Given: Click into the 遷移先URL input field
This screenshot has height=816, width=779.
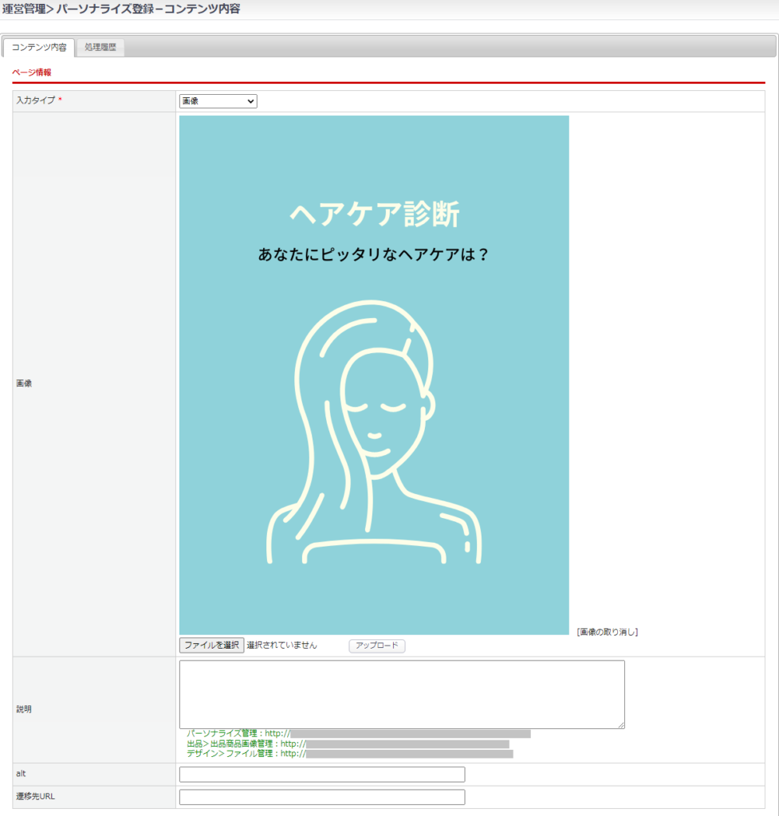Looking at the screenshot, I should point(322,797).
